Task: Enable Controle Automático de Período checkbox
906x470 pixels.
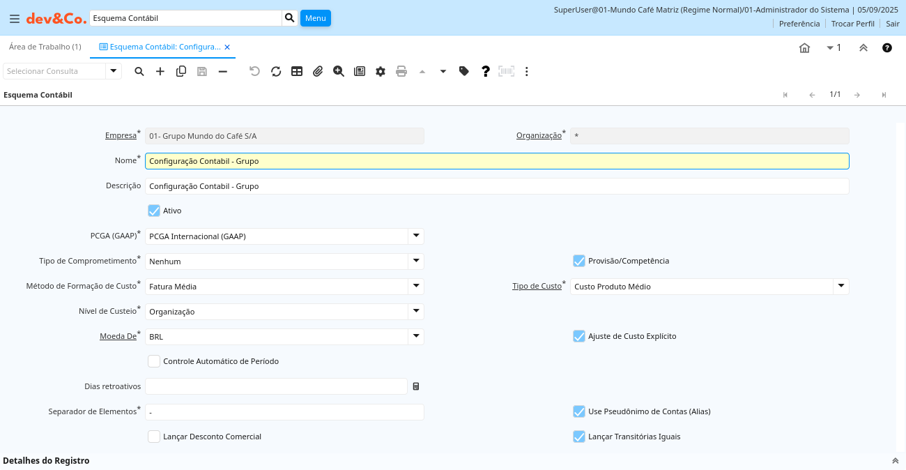Action: click(154, 361)
